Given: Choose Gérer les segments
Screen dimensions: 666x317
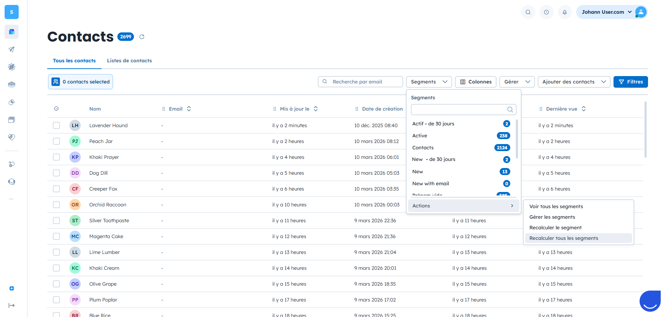Looking at the screenshot, I should point(578,217).
